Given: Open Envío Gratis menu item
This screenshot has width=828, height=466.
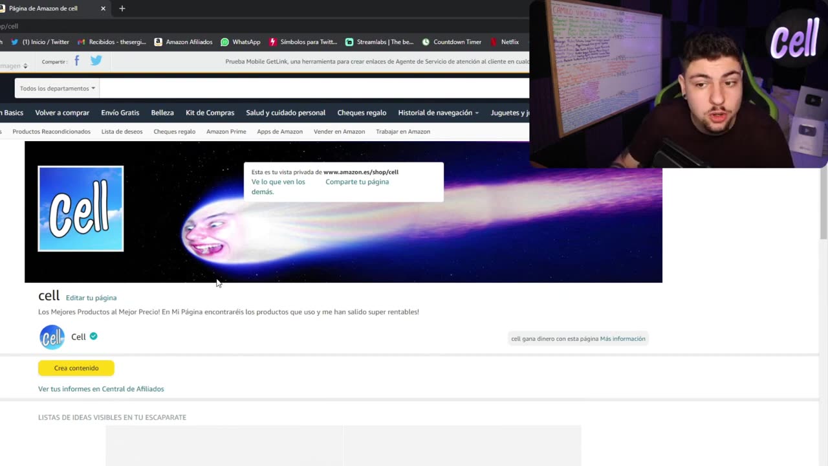Looking at the screenshot, I should (120, 113).
